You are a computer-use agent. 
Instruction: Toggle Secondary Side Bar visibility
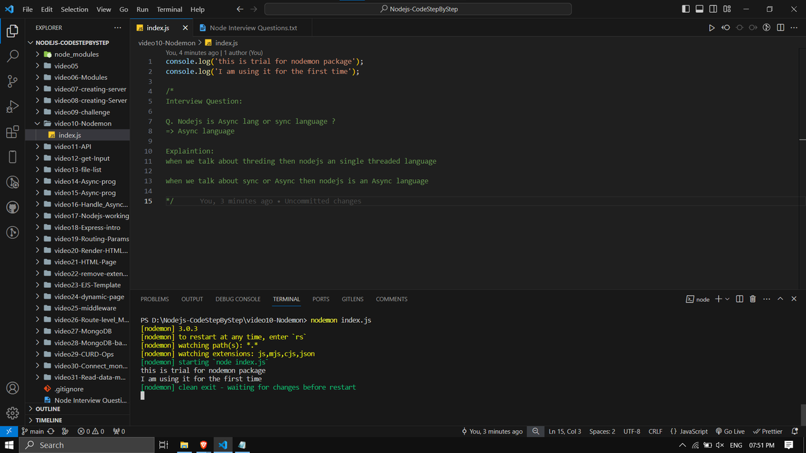point(713,9)
